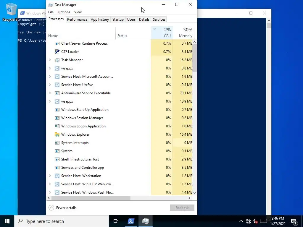Click the muted volume tray icon
The width and height of the screenshot is (303, 227).
coord(255,221)
